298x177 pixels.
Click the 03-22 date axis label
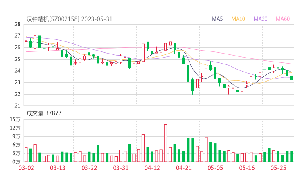(89, 168)
